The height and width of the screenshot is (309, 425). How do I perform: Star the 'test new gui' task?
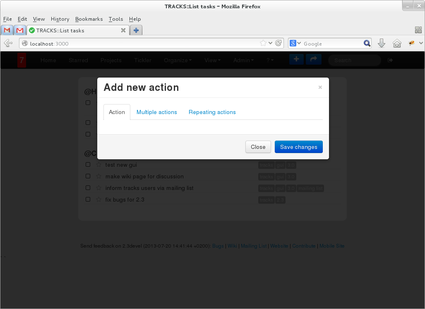99,165
